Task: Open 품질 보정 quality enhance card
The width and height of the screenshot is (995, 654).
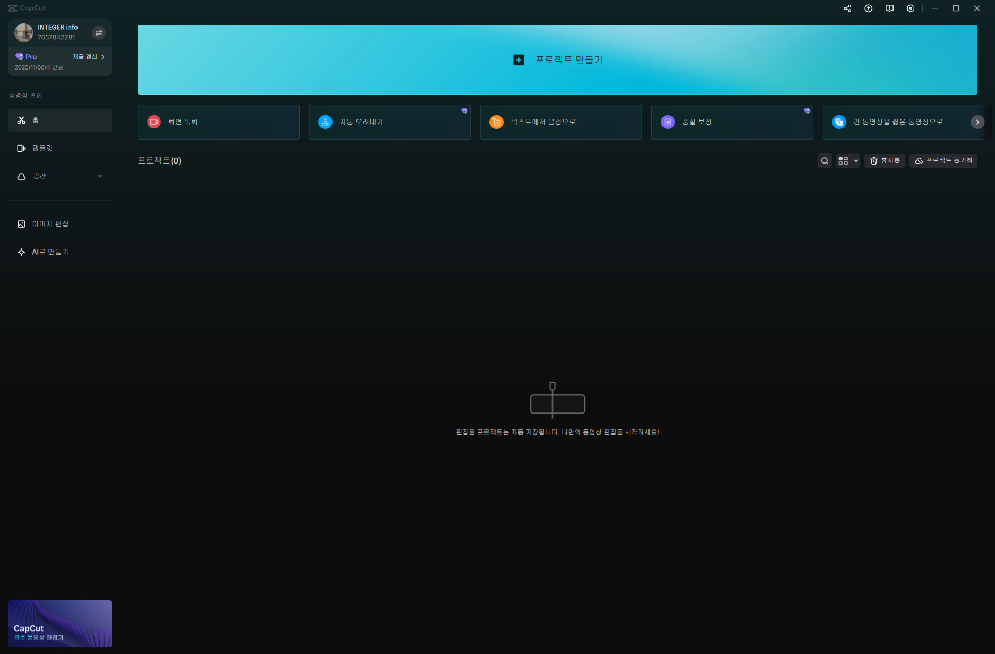Action: coord(732,122)
